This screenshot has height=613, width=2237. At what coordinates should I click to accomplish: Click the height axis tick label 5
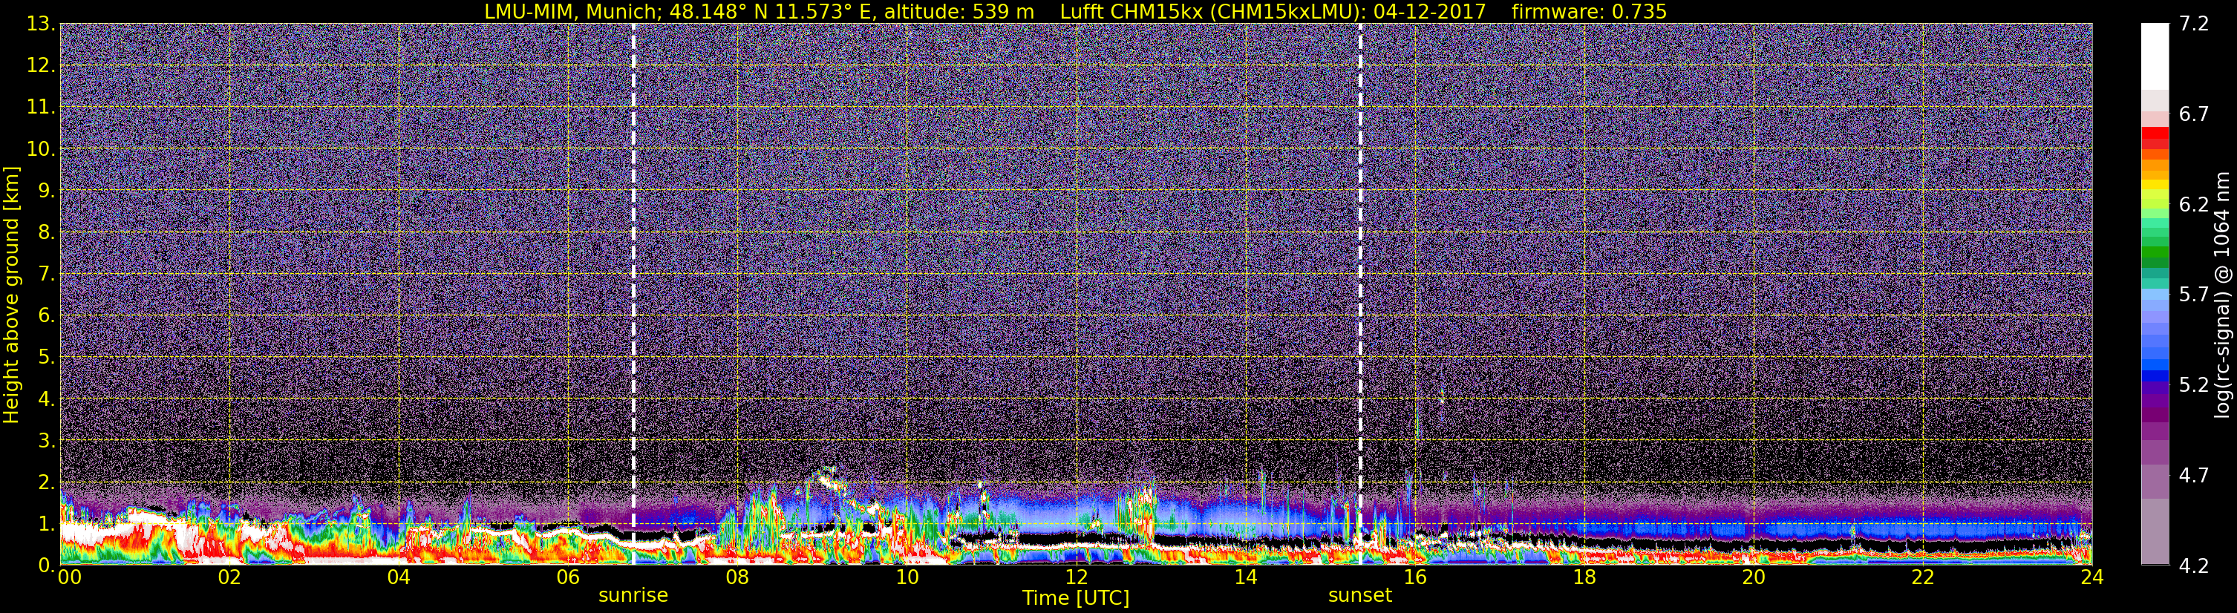click(x=46, y=357)
